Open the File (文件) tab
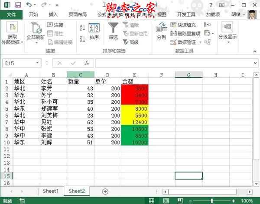 11,15
